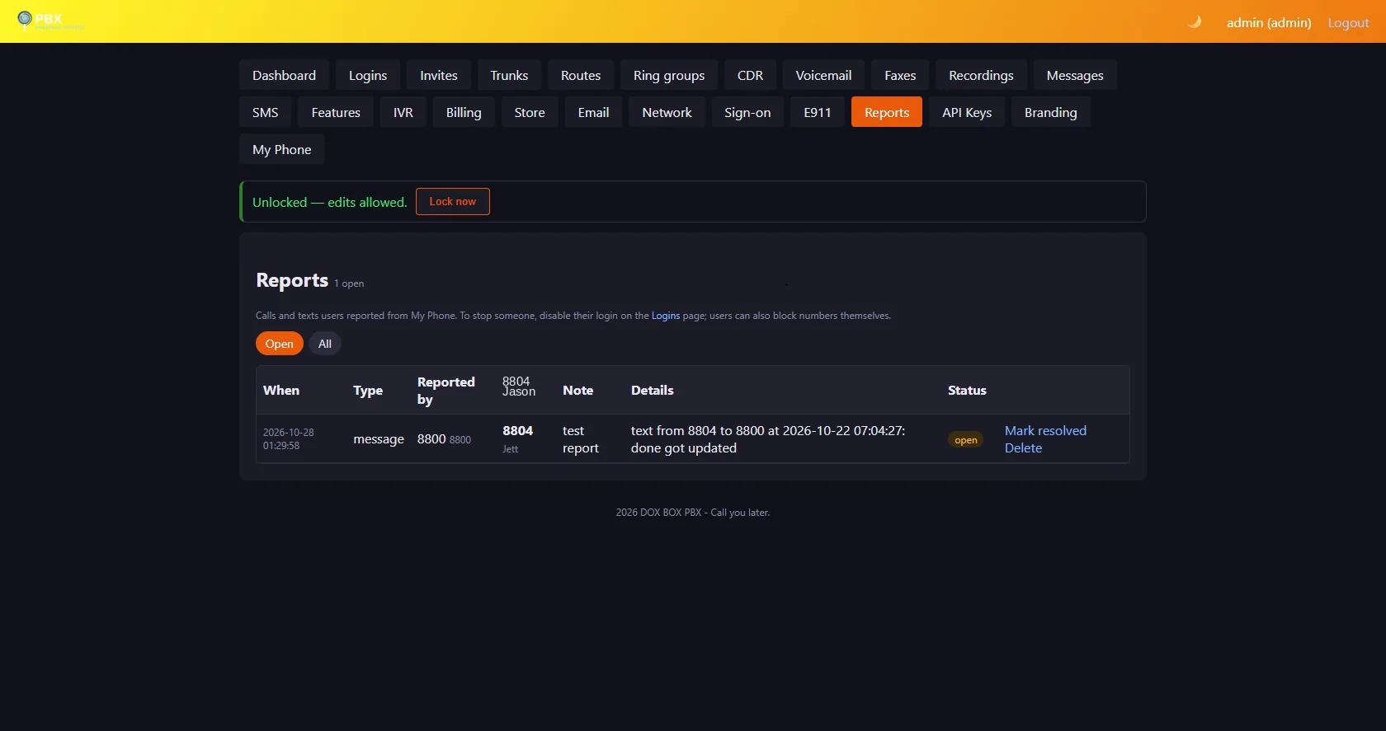
Task: Click the Reported by column header
Action: [446, 391]
